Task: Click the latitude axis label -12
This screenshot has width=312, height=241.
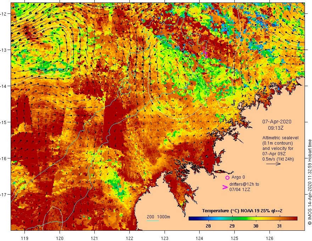Action: point(4,14)
